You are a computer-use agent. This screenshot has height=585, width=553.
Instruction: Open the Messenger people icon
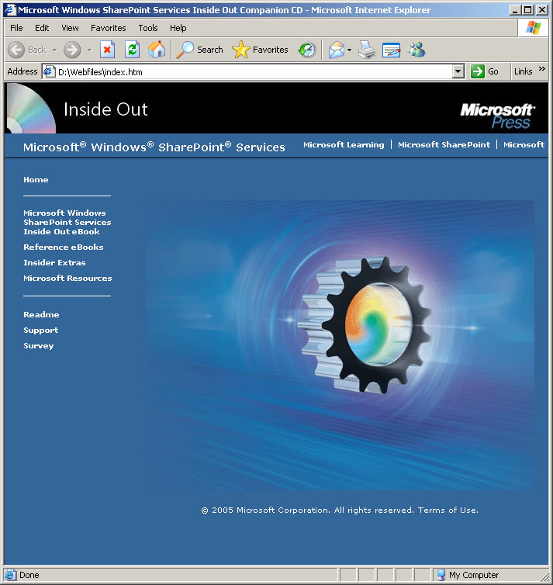pos(416,50)
